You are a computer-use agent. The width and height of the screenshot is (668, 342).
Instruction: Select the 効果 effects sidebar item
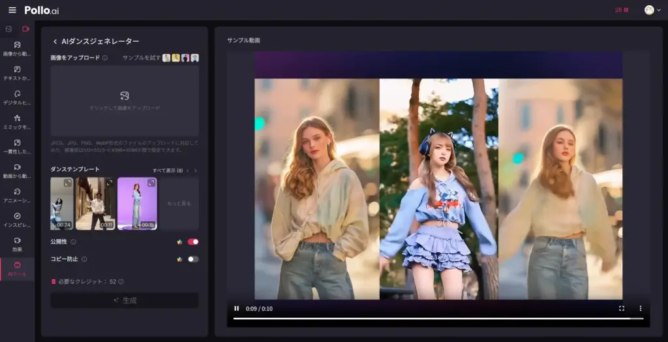click(x=17, y=244)
